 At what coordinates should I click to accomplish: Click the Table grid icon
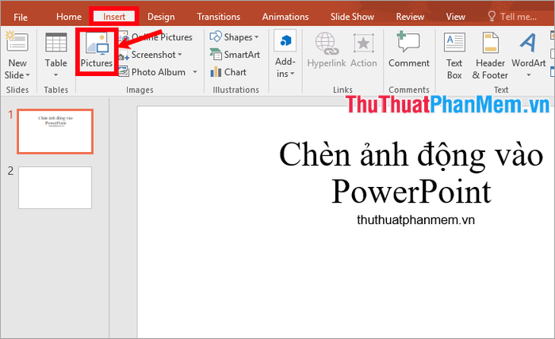[x=56, y=43]
